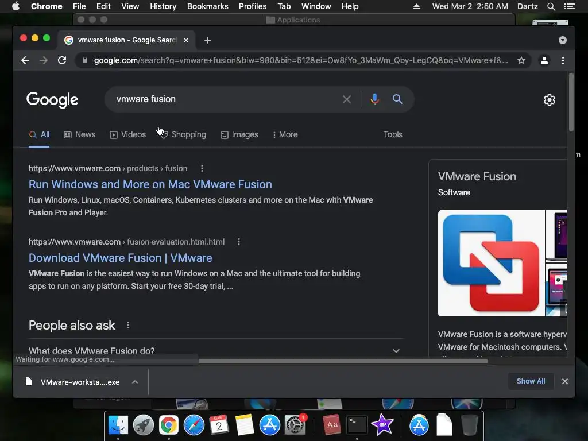
Task: Open Terminal from the Dock
Action: [x=357, y=425]
